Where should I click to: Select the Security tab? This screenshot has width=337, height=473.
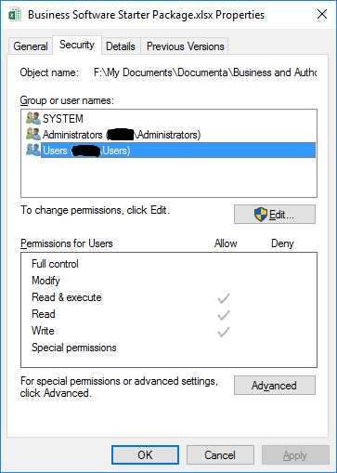[77, 46]
